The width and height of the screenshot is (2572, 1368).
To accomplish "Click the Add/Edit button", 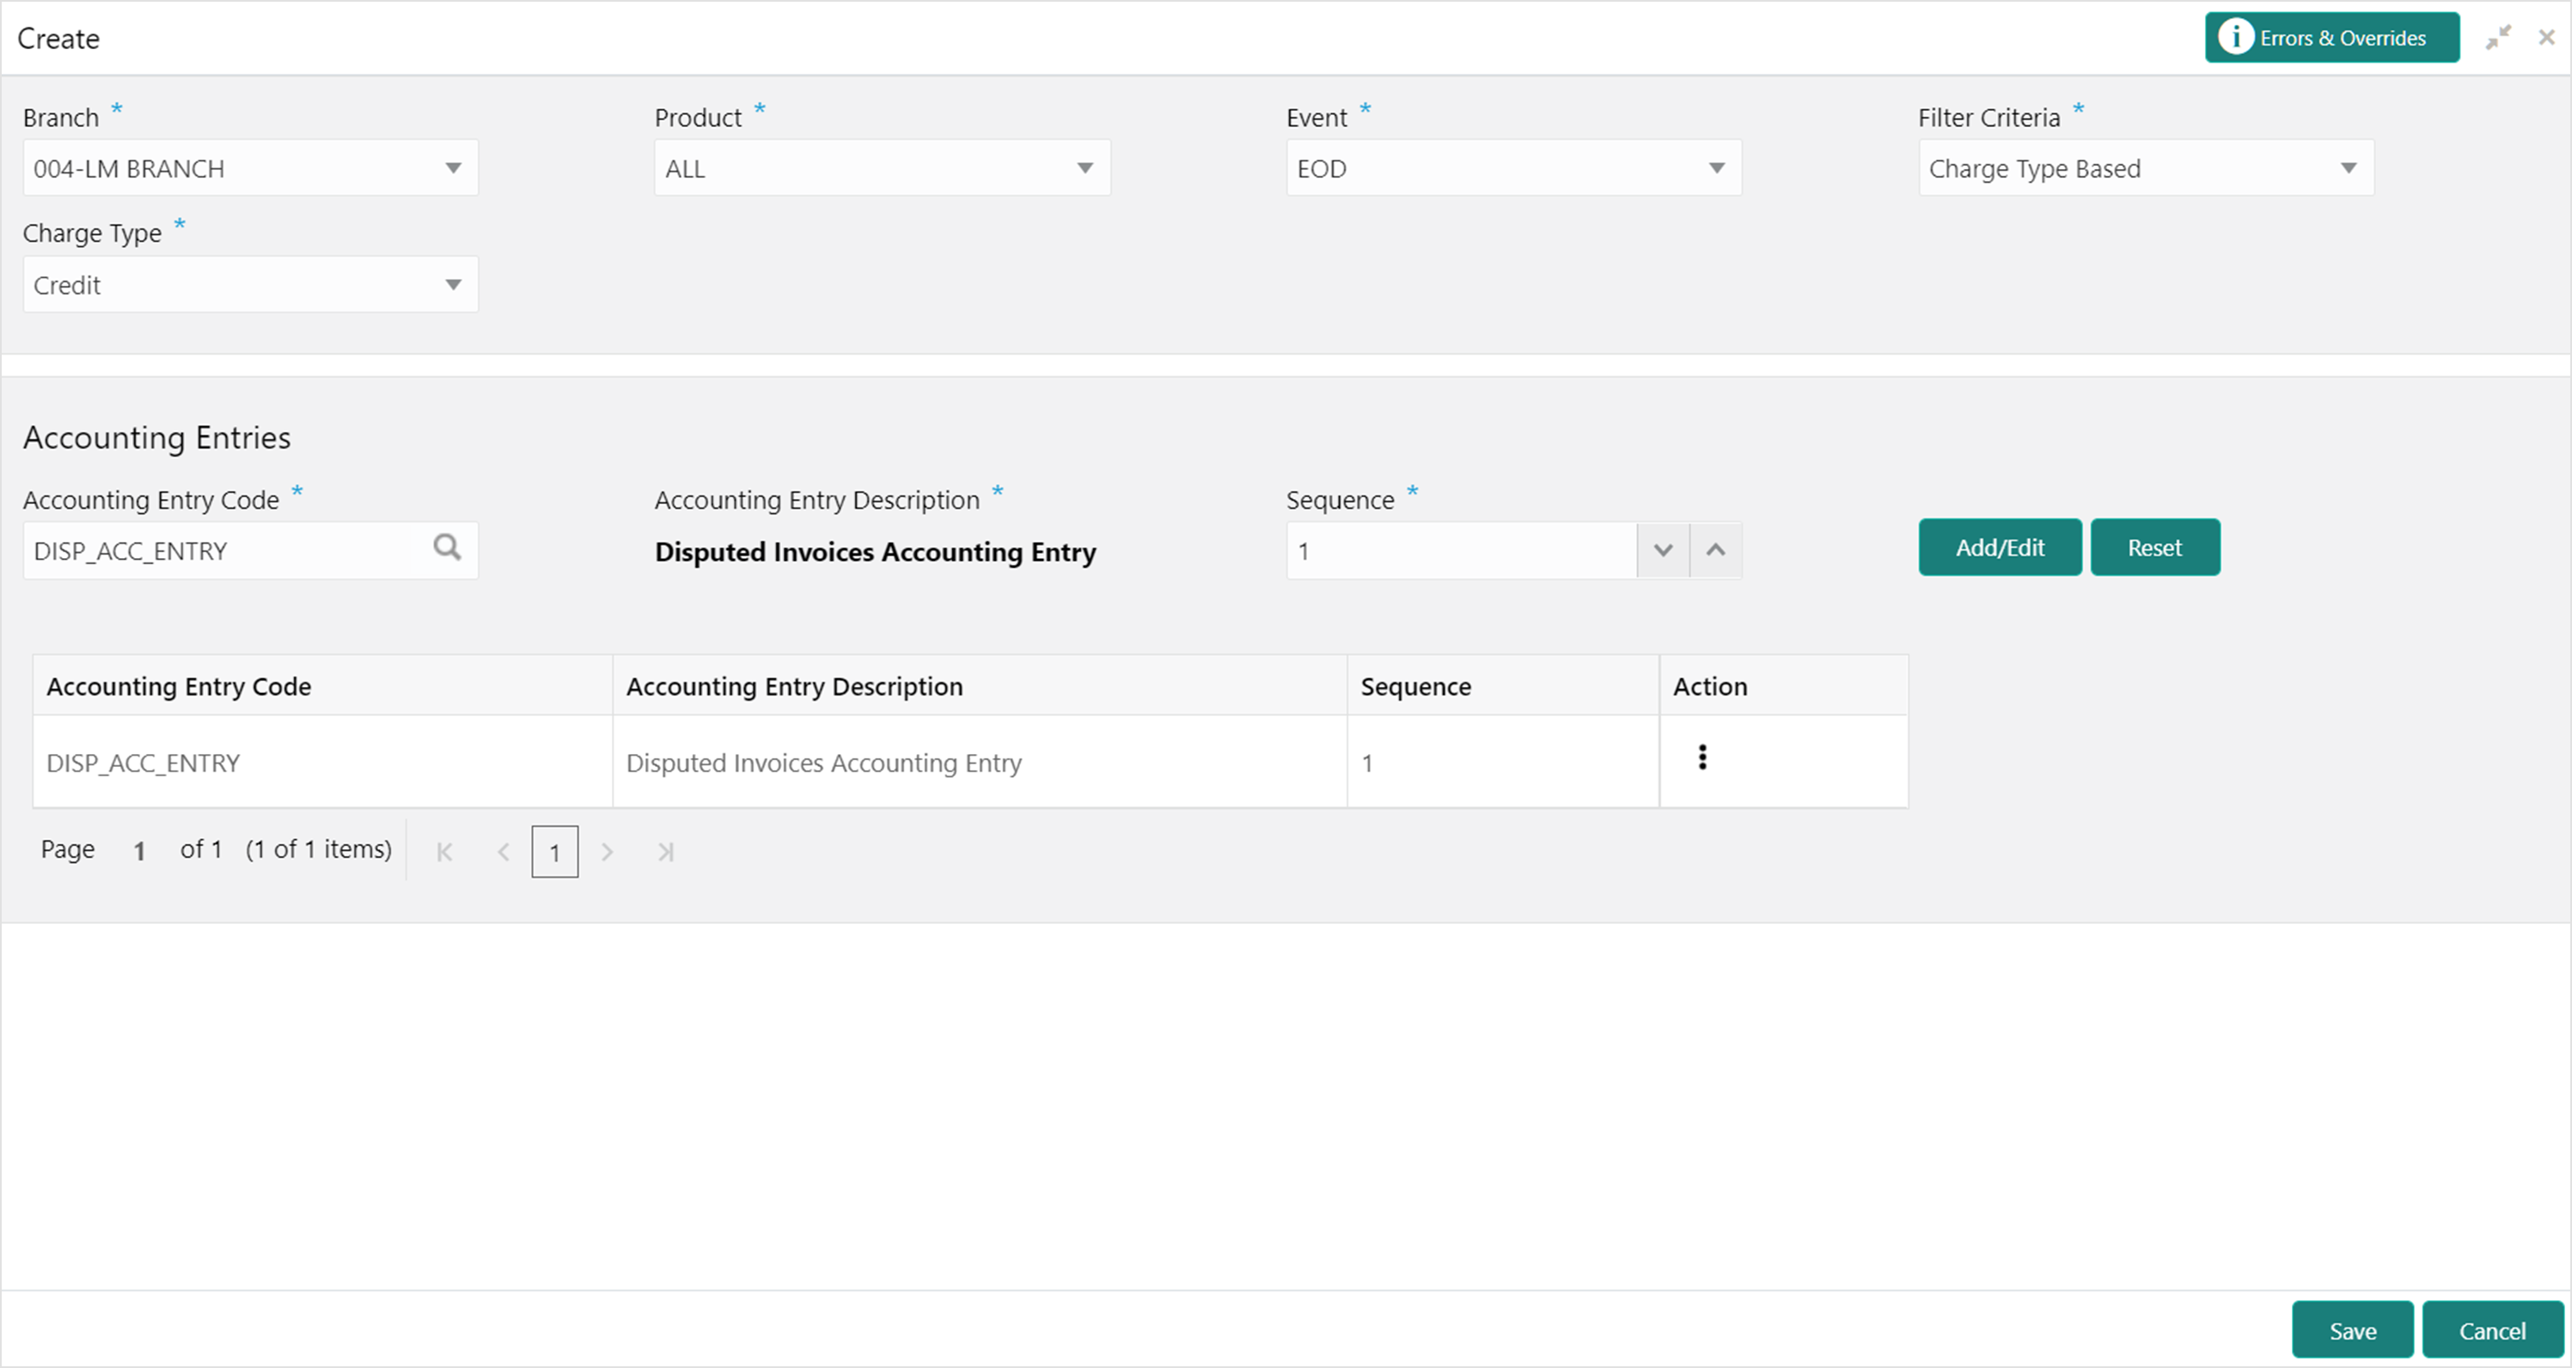I will (1999, 548).
